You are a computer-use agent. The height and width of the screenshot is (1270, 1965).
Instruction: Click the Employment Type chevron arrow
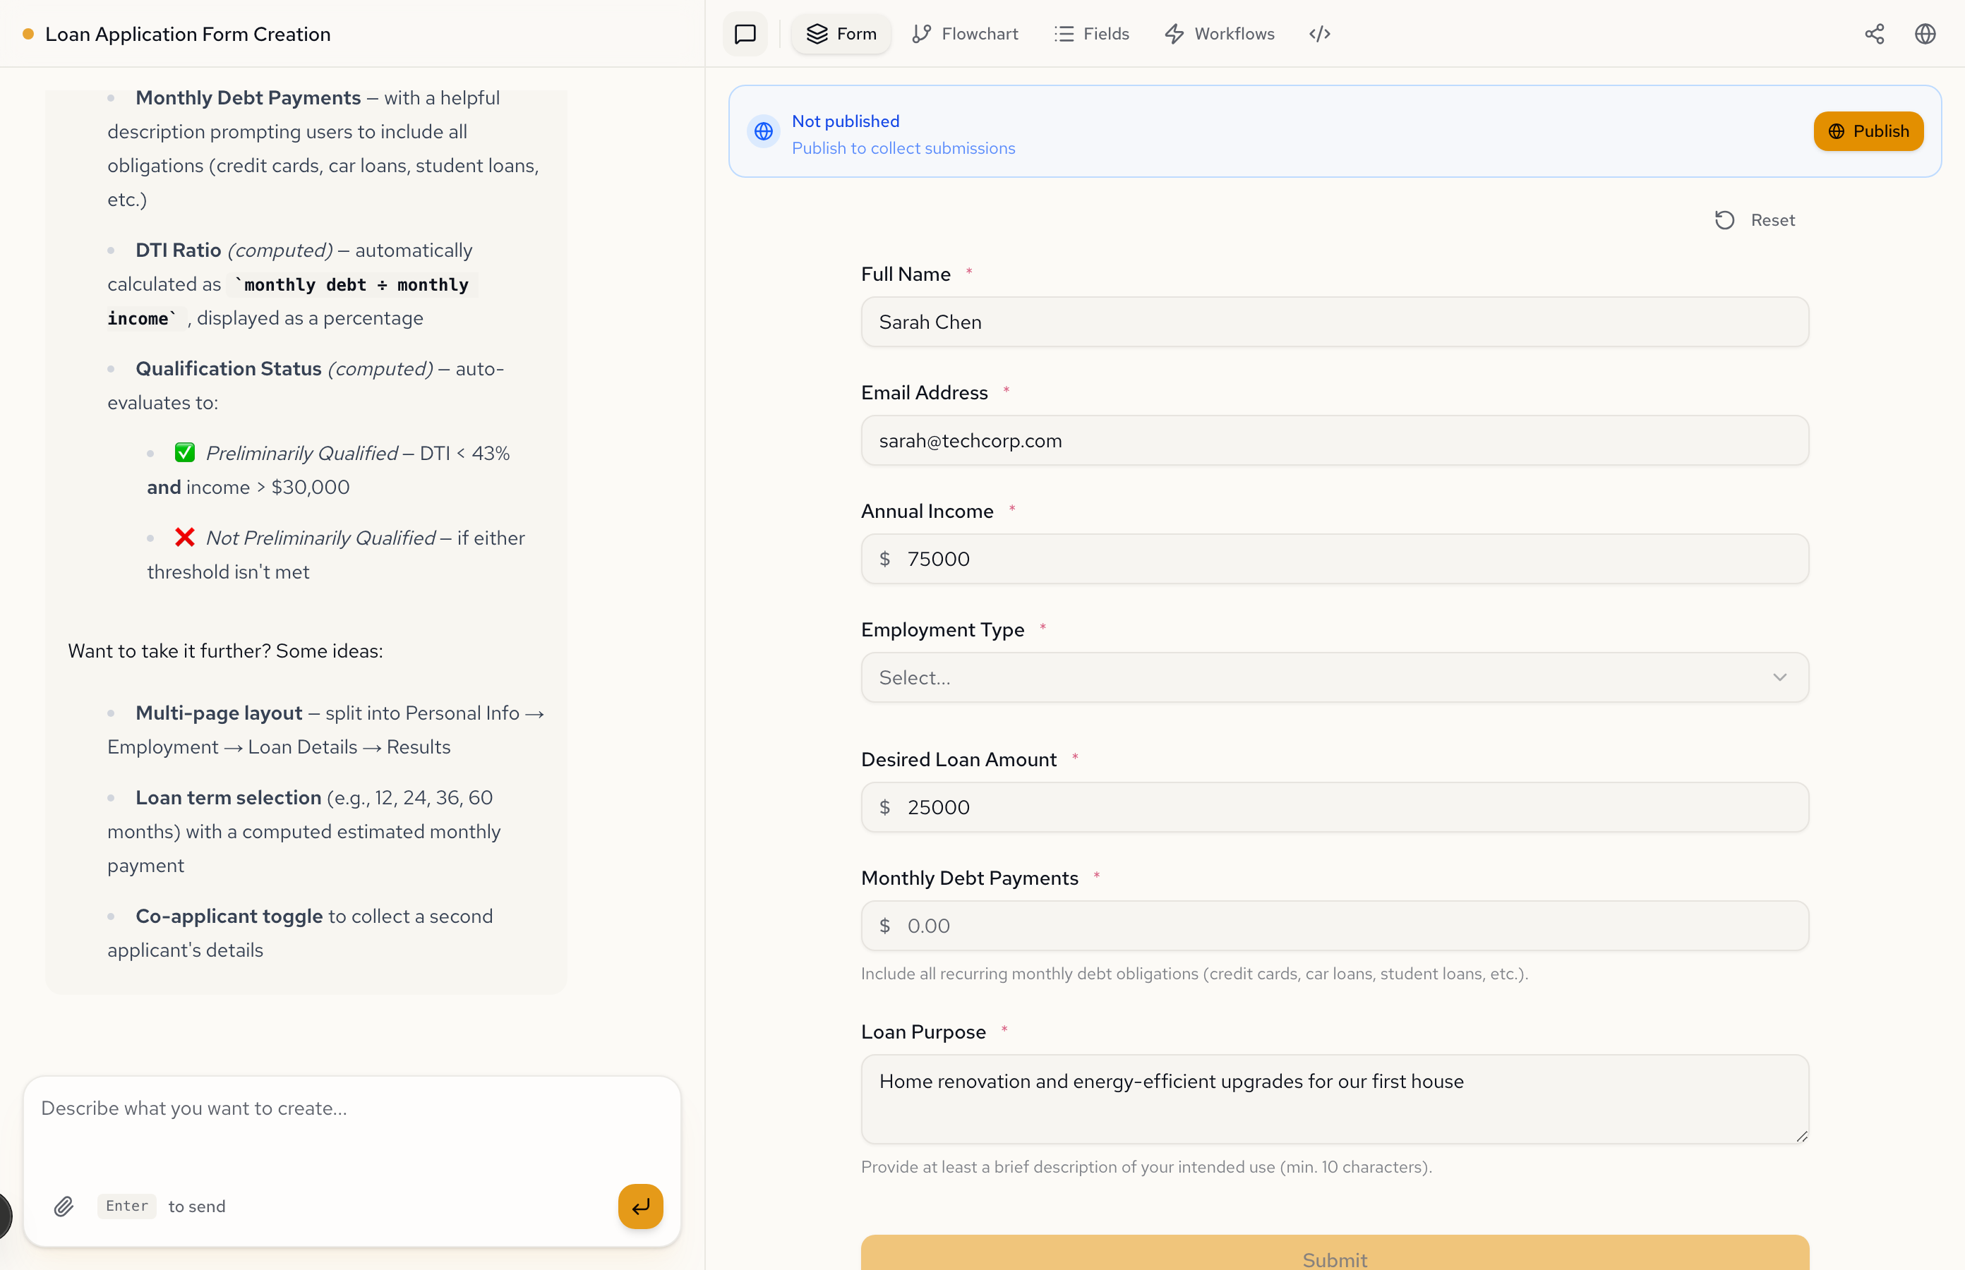click(x=1779, y=677)
